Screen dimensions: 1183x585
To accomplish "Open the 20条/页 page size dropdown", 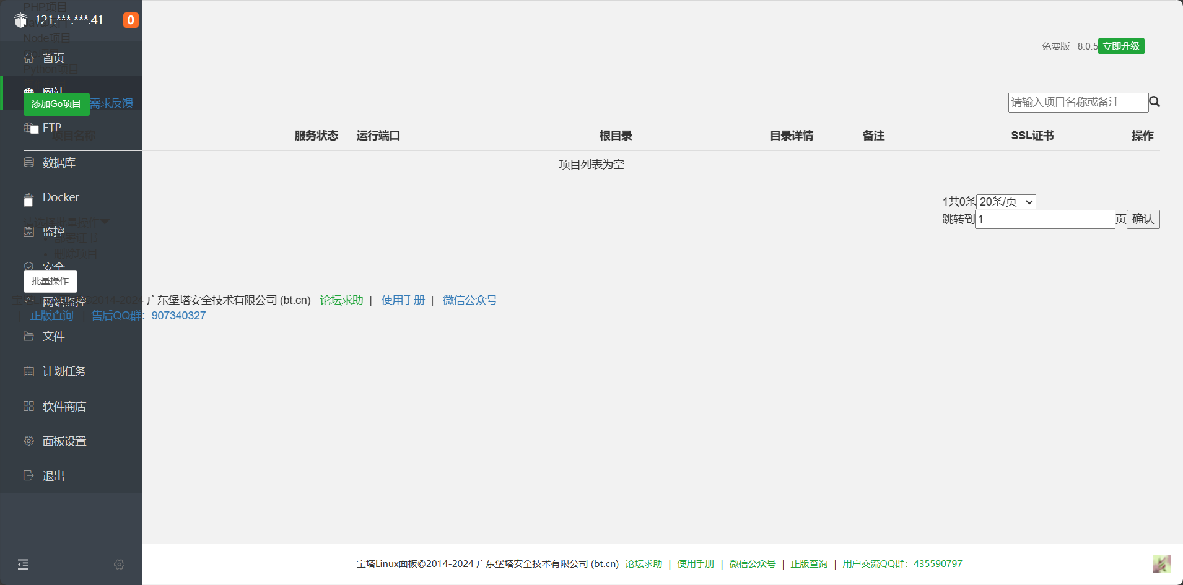I will [x=1006, y=202].
